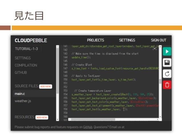Click the GitHub link in footer

(x=88, y=127)
